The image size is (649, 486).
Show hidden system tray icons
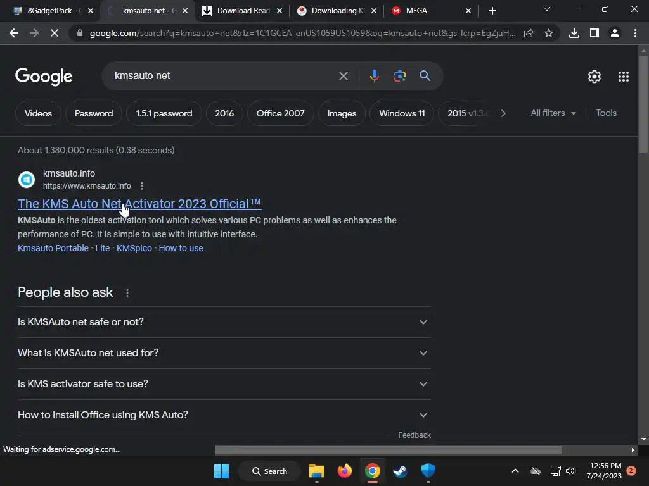pyautogui.click(x=515, y=471)
